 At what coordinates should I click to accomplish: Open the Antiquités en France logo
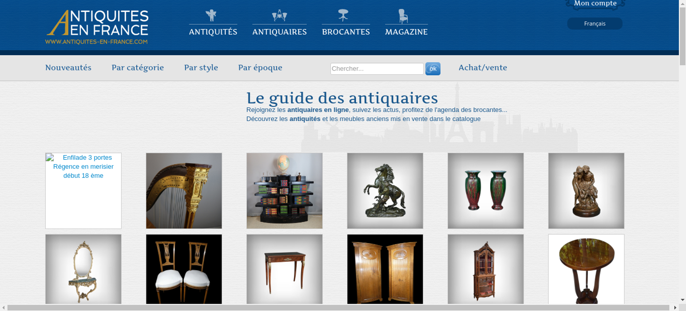pos(97,27)
